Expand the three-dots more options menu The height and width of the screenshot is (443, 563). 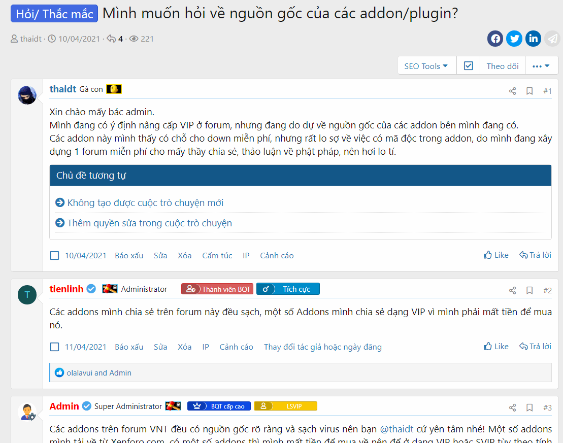click(541, 66)
